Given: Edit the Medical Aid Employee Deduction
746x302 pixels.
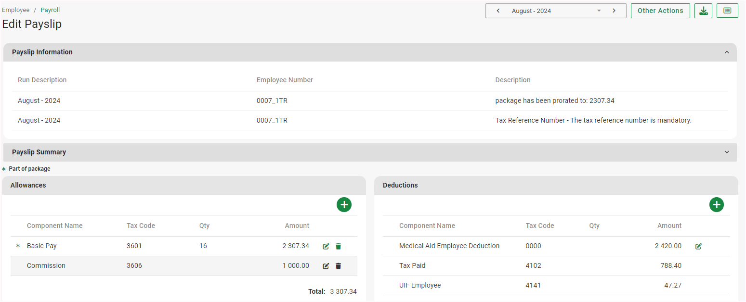Looking at the screenshot, I should point(698,246).
